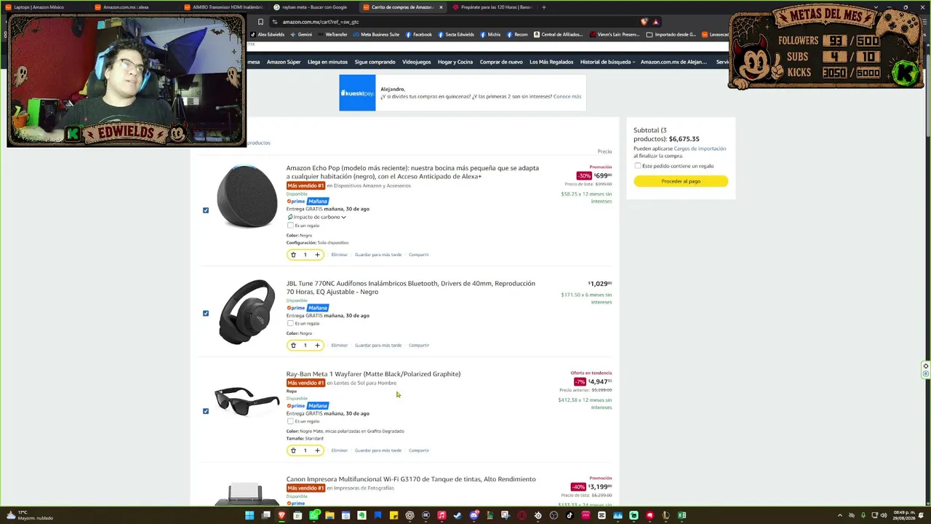931x524 pixels.
Task: Go to Llega en minutos
Action: point(327,62)
